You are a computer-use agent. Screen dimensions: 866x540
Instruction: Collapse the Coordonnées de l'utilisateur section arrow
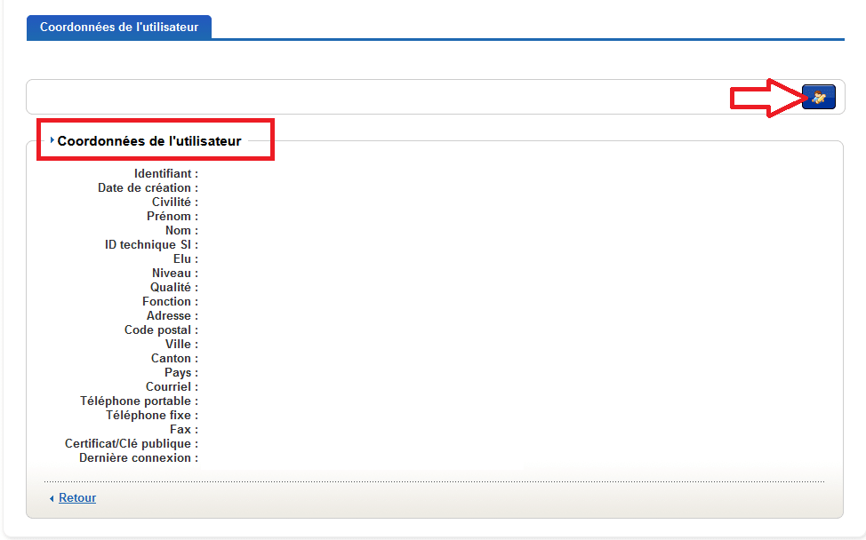coord(52,140)
